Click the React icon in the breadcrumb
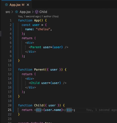Screen dimensions: 117x123 click(x=17, y=12)
